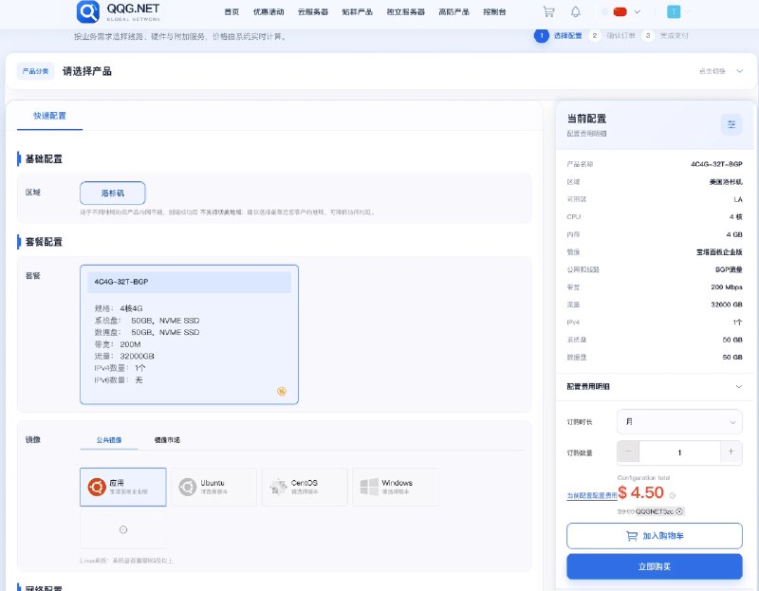This screenshot has width=759, height=591.
Task: Open 首页 in top navigation
Action: pos(231,11)
